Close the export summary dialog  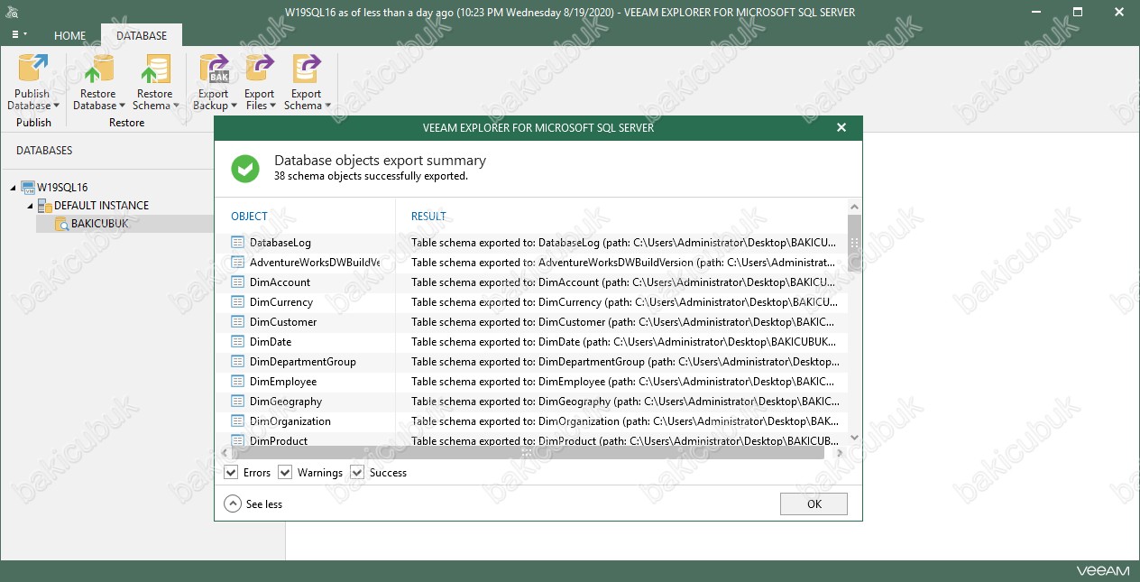[841, 127]
